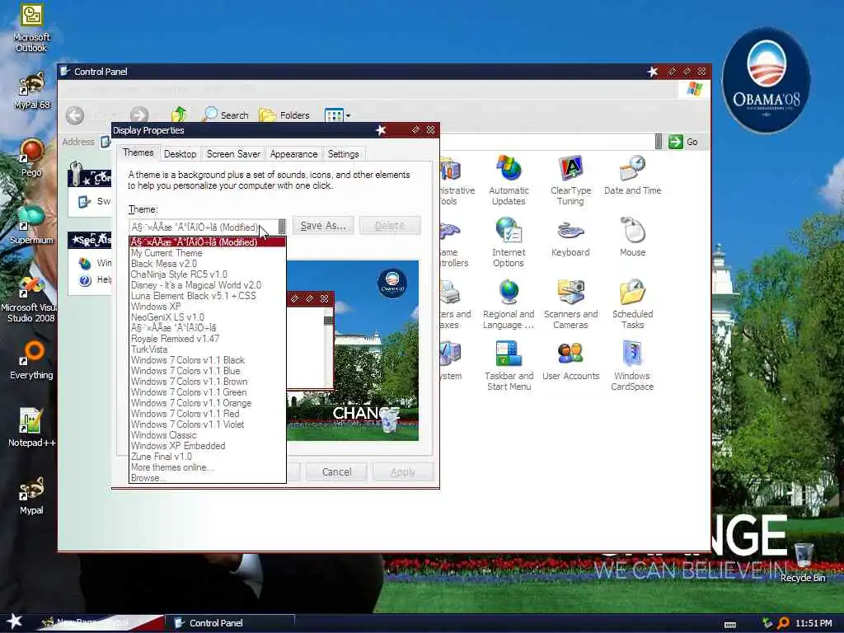Viewport: 844px width, 633px height.
Task: Select Windows 7 Colors v1.1 Green
Action: [x=207, y=392]
